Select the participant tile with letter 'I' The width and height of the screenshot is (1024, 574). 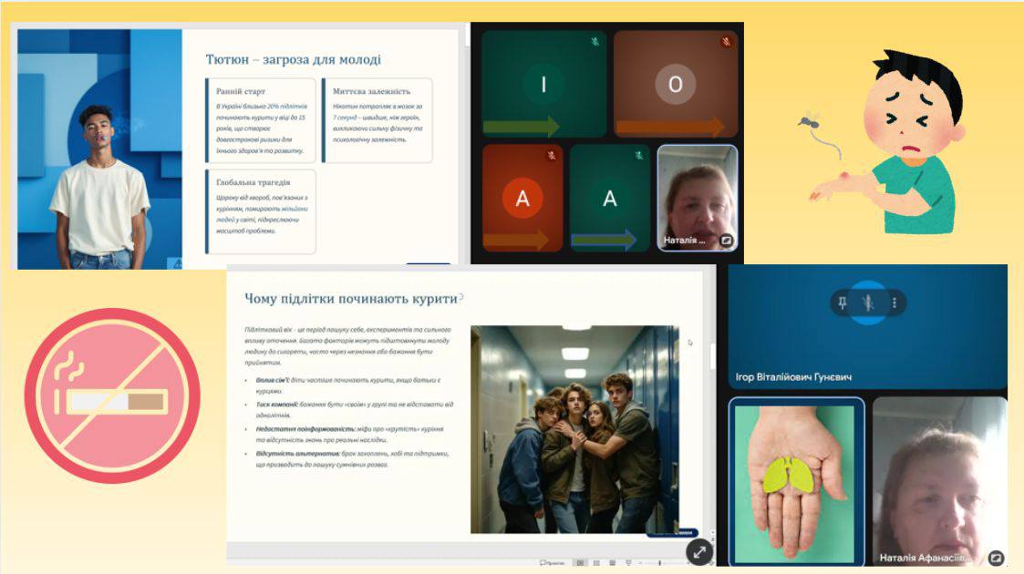pyautogui.click(x=543, y=84)
